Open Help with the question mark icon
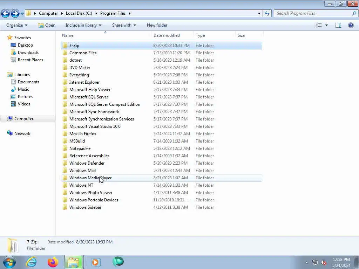 click(x=351, y=25)
